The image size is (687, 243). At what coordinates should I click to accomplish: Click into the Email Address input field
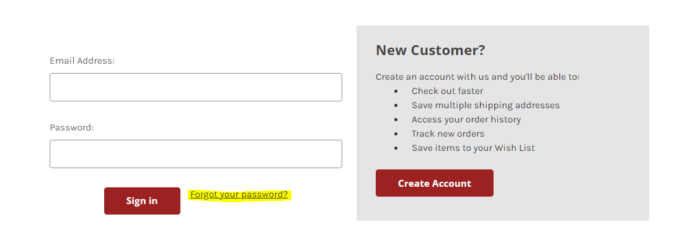[196, 87]
